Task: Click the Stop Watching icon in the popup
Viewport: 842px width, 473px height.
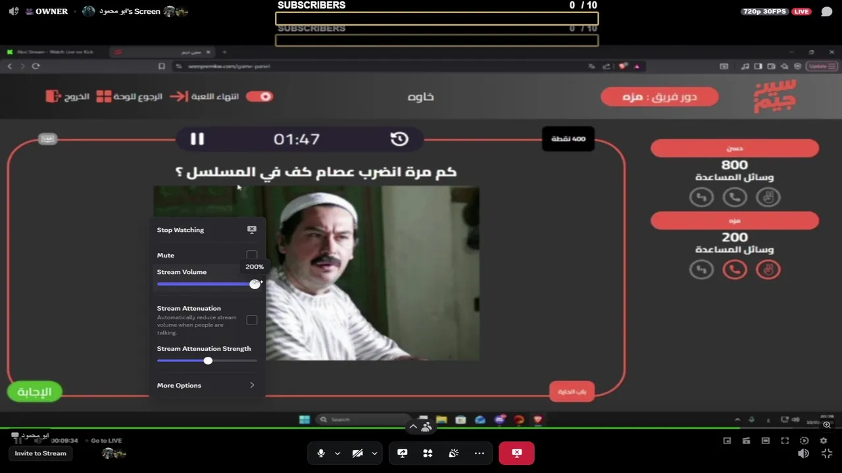Action: 252,229
